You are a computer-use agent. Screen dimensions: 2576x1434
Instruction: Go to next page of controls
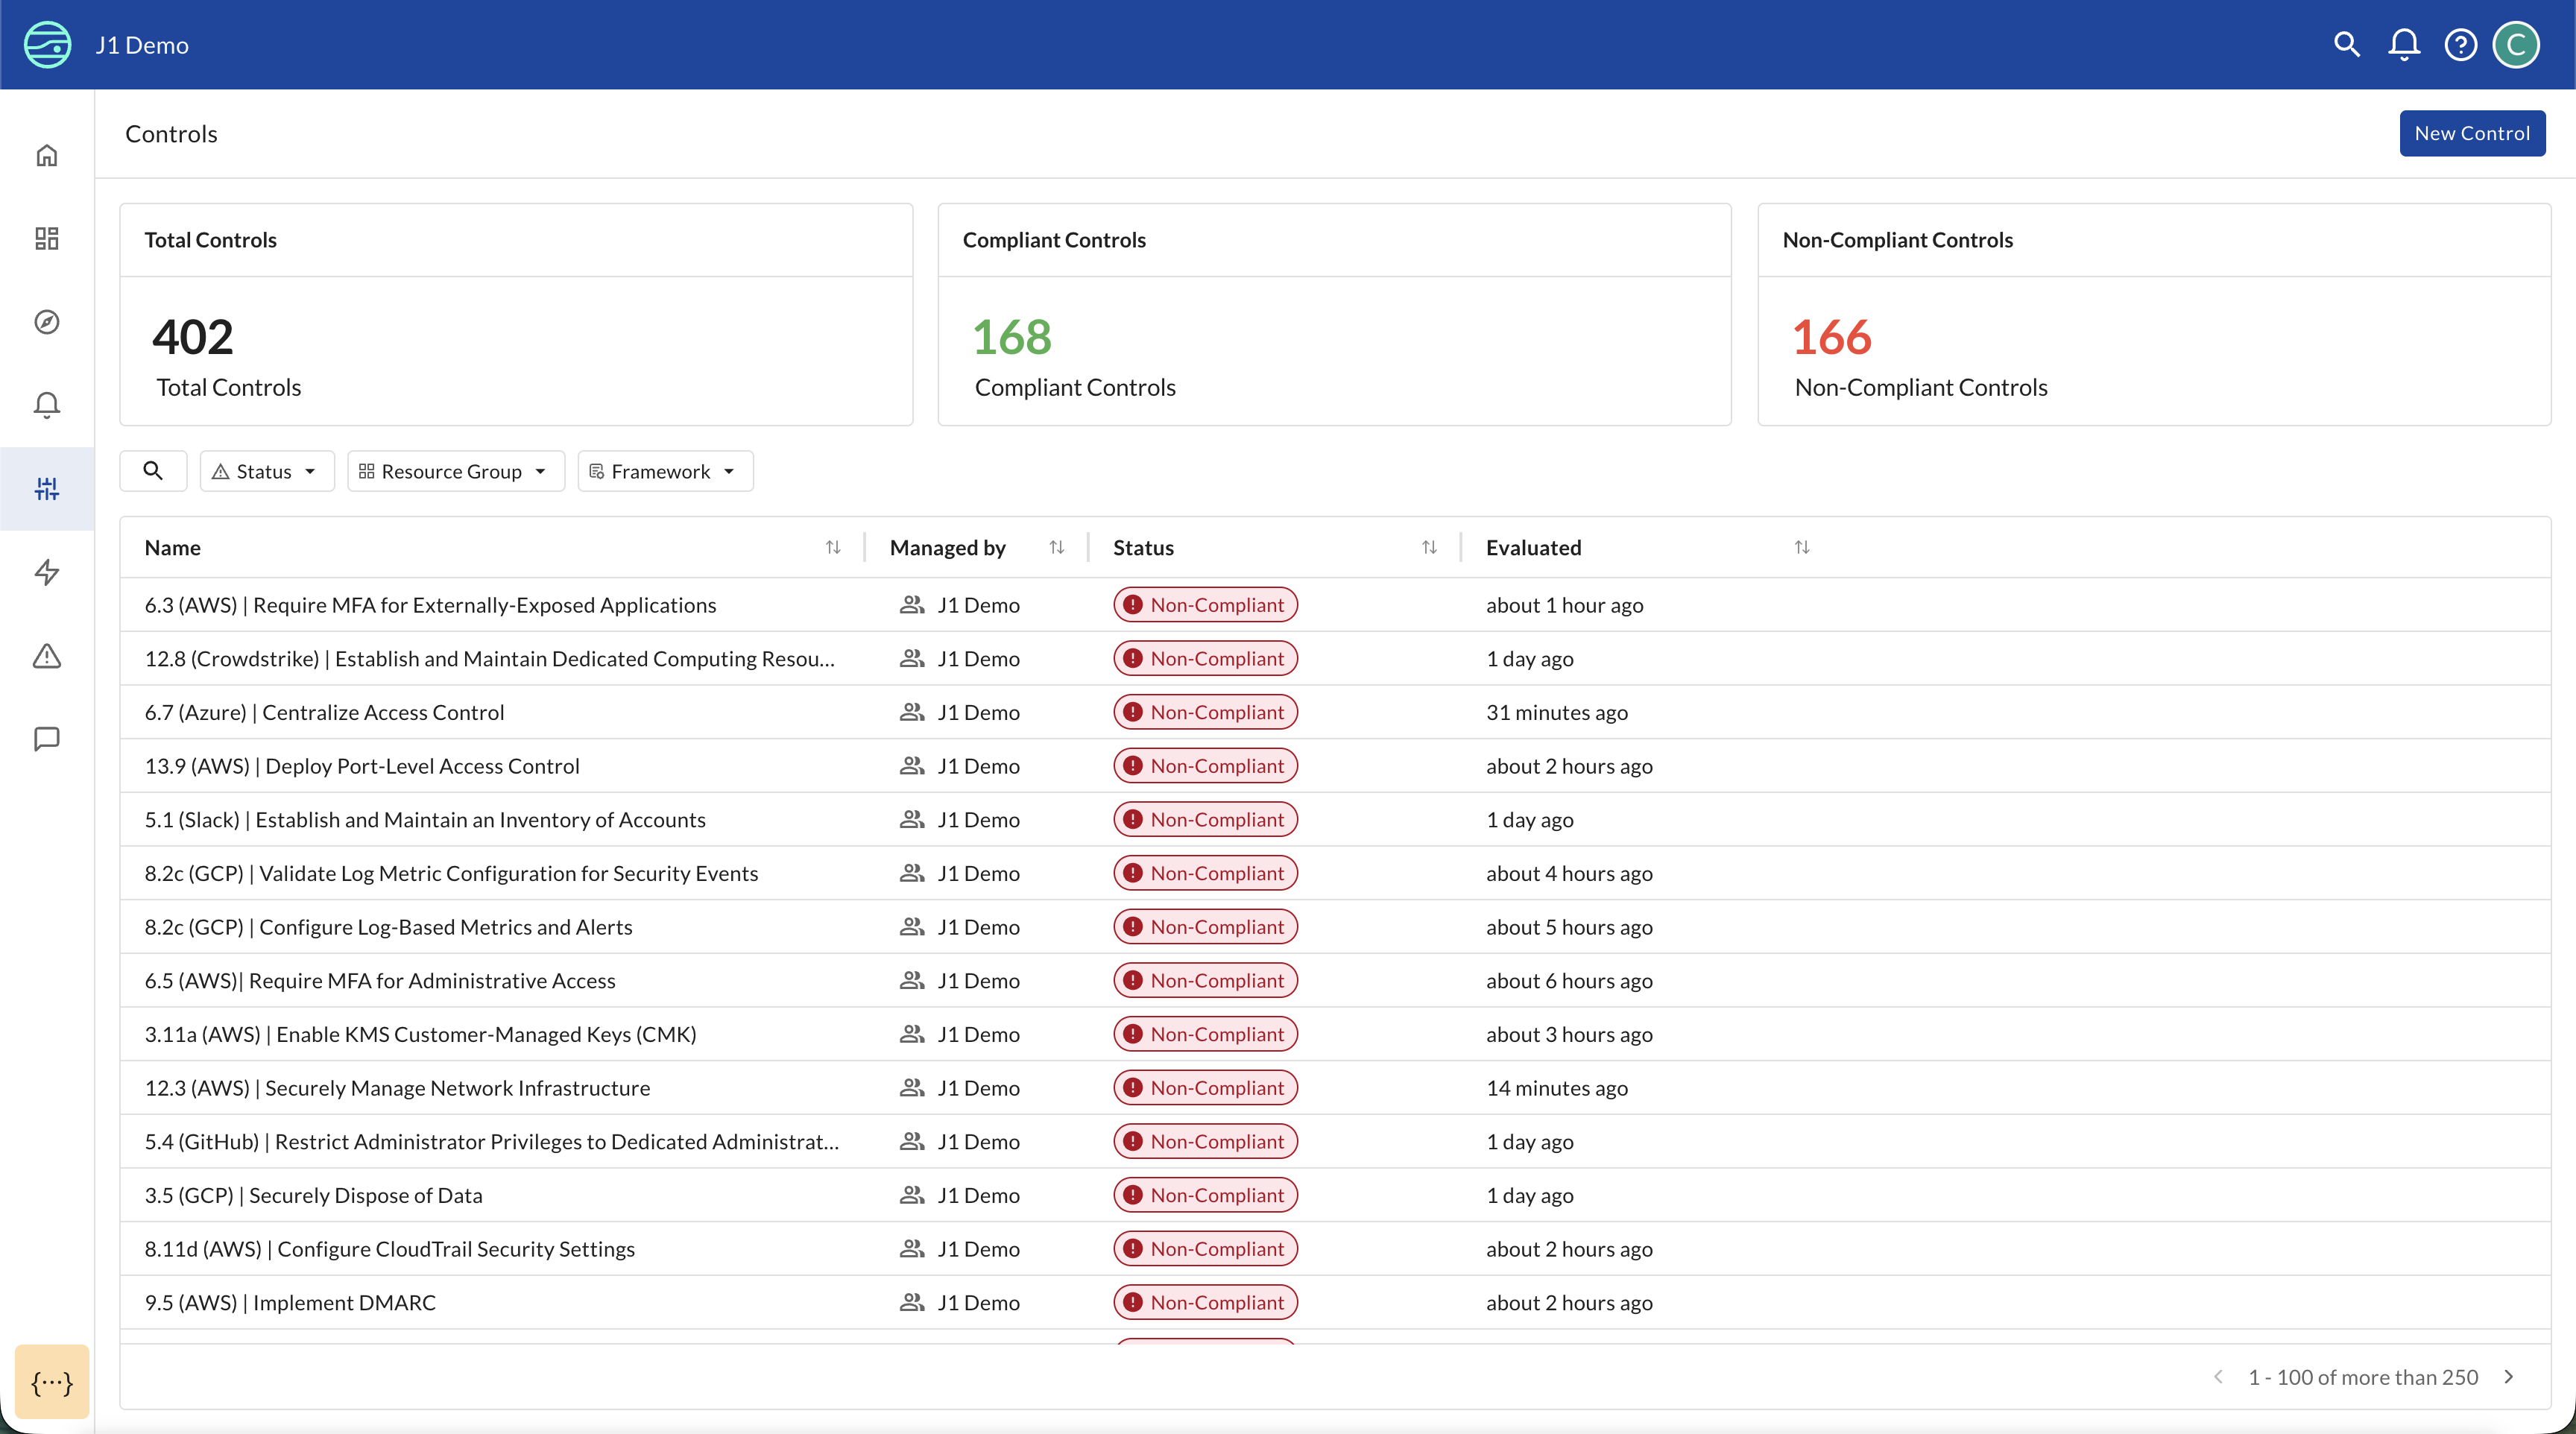2510,1377
